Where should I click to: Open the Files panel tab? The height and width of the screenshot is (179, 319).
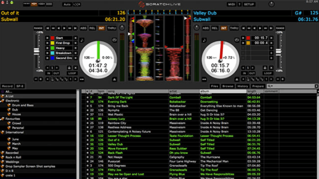[x=215, y=86]
